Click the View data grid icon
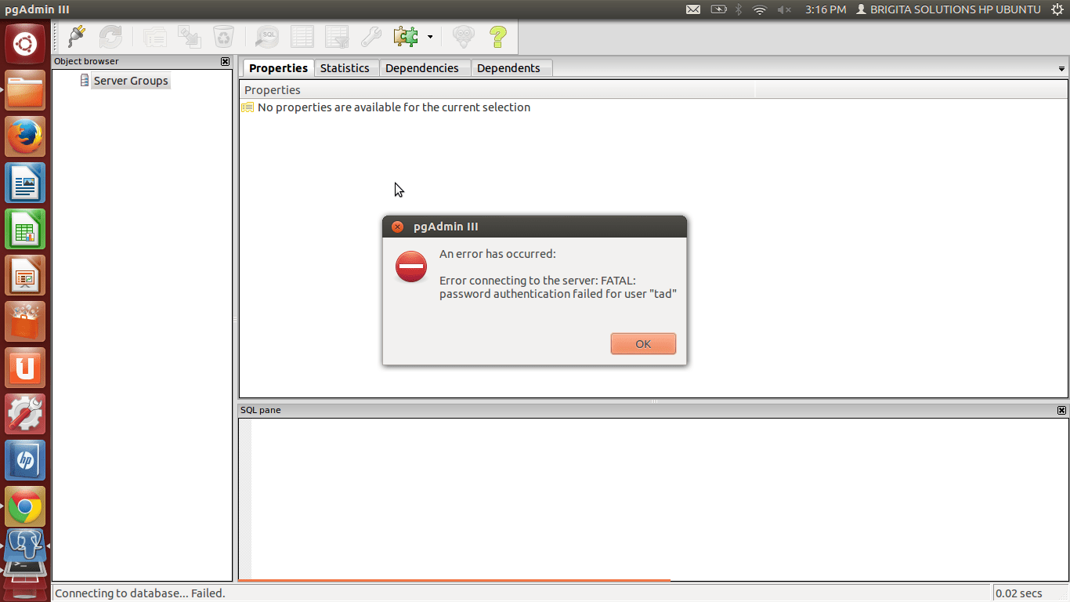1070x602 pixels. (302, 37)
